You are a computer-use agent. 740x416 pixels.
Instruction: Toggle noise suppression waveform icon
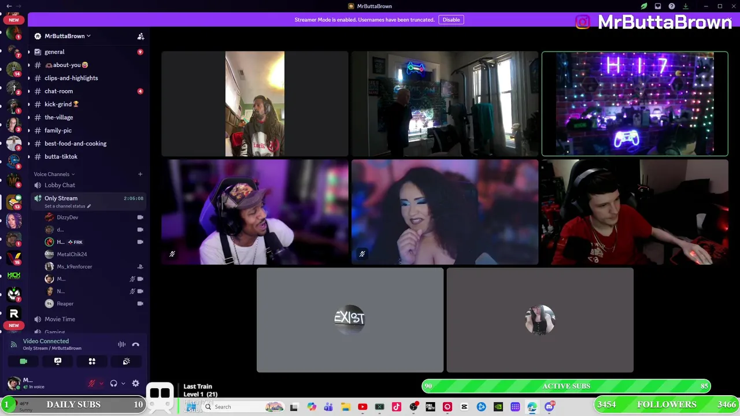121,344
